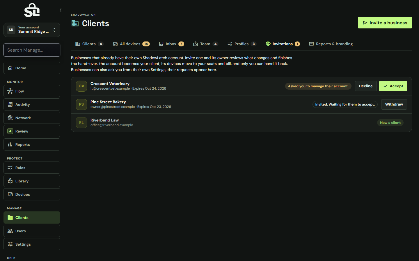Focus the Search Manage input field
The image size is (419, 261).
coord(32,50)
